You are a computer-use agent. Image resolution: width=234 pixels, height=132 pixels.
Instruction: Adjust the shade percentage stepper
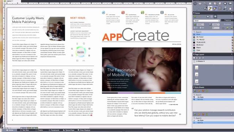(203, 25)
